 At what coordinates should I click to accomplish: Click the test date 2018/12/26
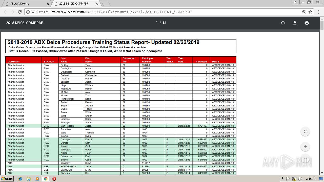click(184, 143)
